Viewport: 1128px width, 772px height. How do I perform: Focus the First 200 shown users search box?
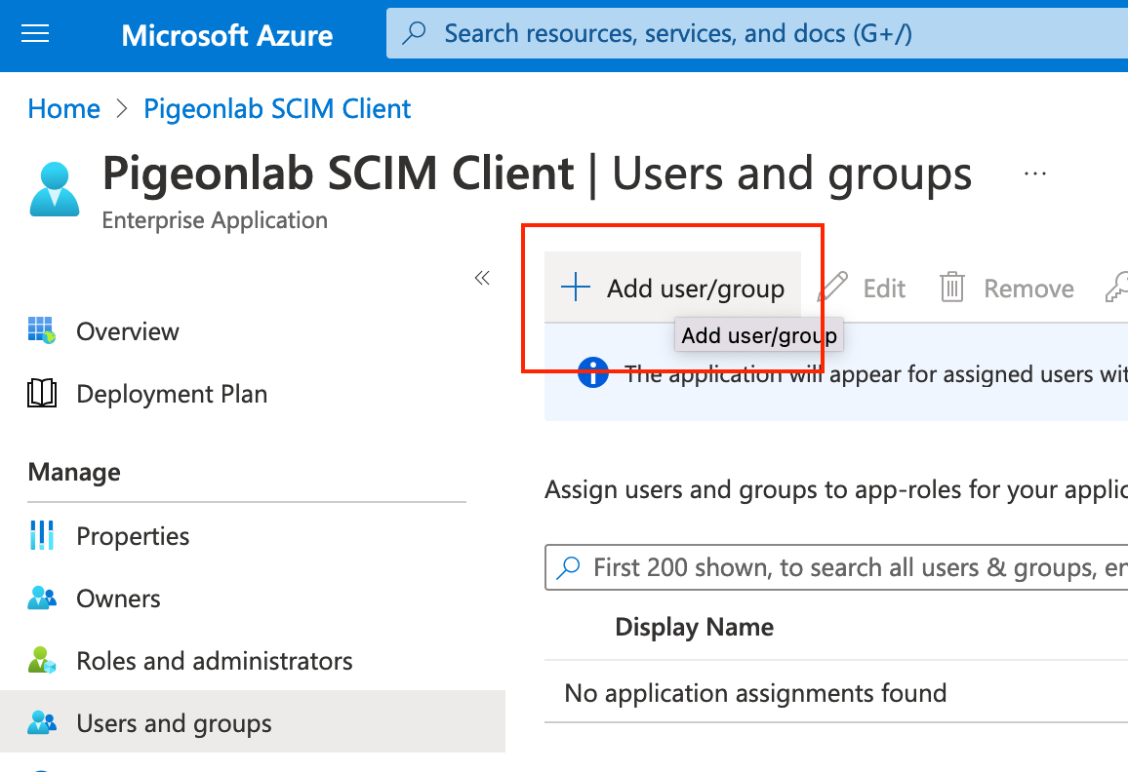[x=836, y=568]
